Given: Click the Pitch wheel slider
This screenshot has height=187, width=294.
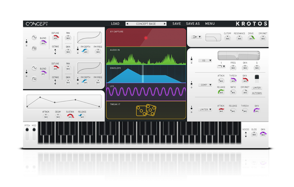Looking at the screenshot, I should (x=27, y=134).
